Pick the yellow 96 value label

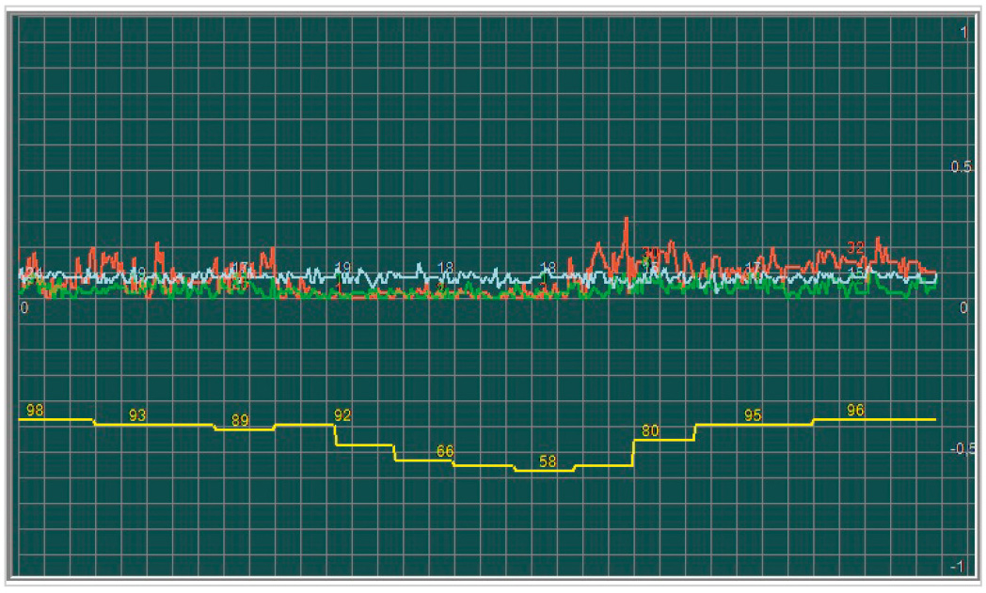[x=855, y=411]
